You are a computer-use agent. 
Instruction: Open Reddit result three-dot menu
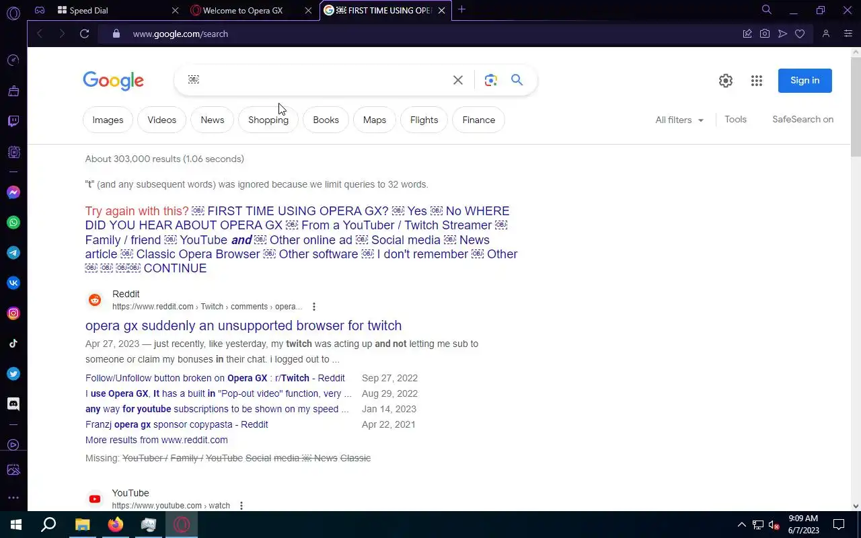pyautogui.click(x=313, y=307)
